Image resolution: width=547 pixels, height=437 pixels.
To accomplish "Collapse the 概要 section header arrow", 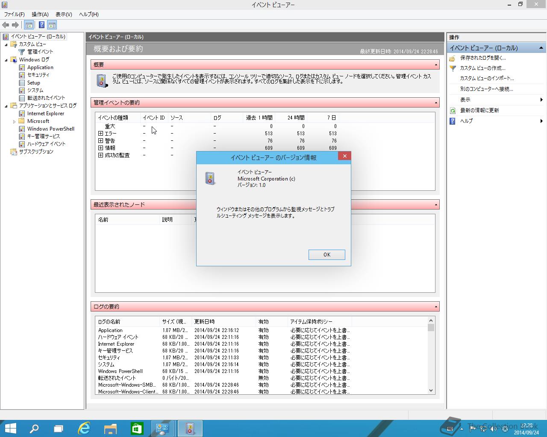I will pyautogui.click(x=436, y=65).
